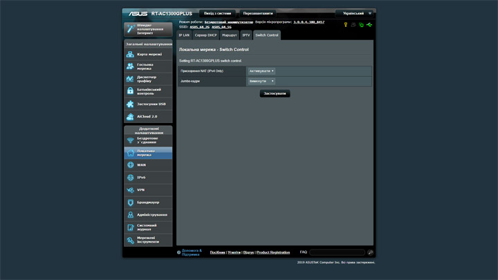Image resolution: width=498 pixels, height=280 pixels.
Task: Open Parental Control lock icon
Action: click(130, 91)
